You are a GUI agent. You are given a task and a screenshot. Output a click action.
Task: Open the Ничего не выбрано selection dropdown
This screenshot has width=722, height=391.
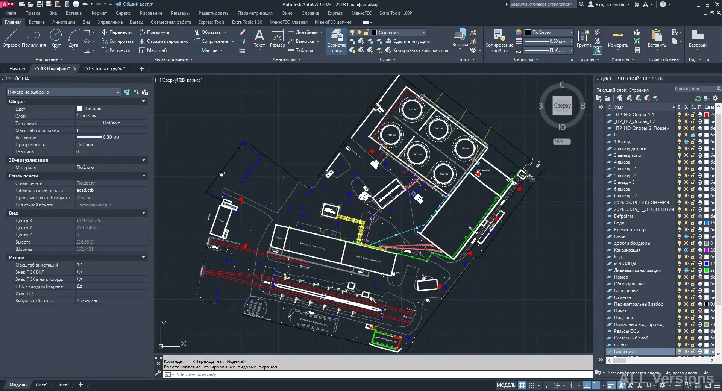click(x=64, y=92)
